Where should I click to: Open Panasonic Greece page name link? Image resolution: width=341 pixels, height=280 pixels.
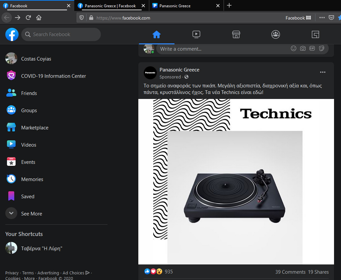[179, 70]
